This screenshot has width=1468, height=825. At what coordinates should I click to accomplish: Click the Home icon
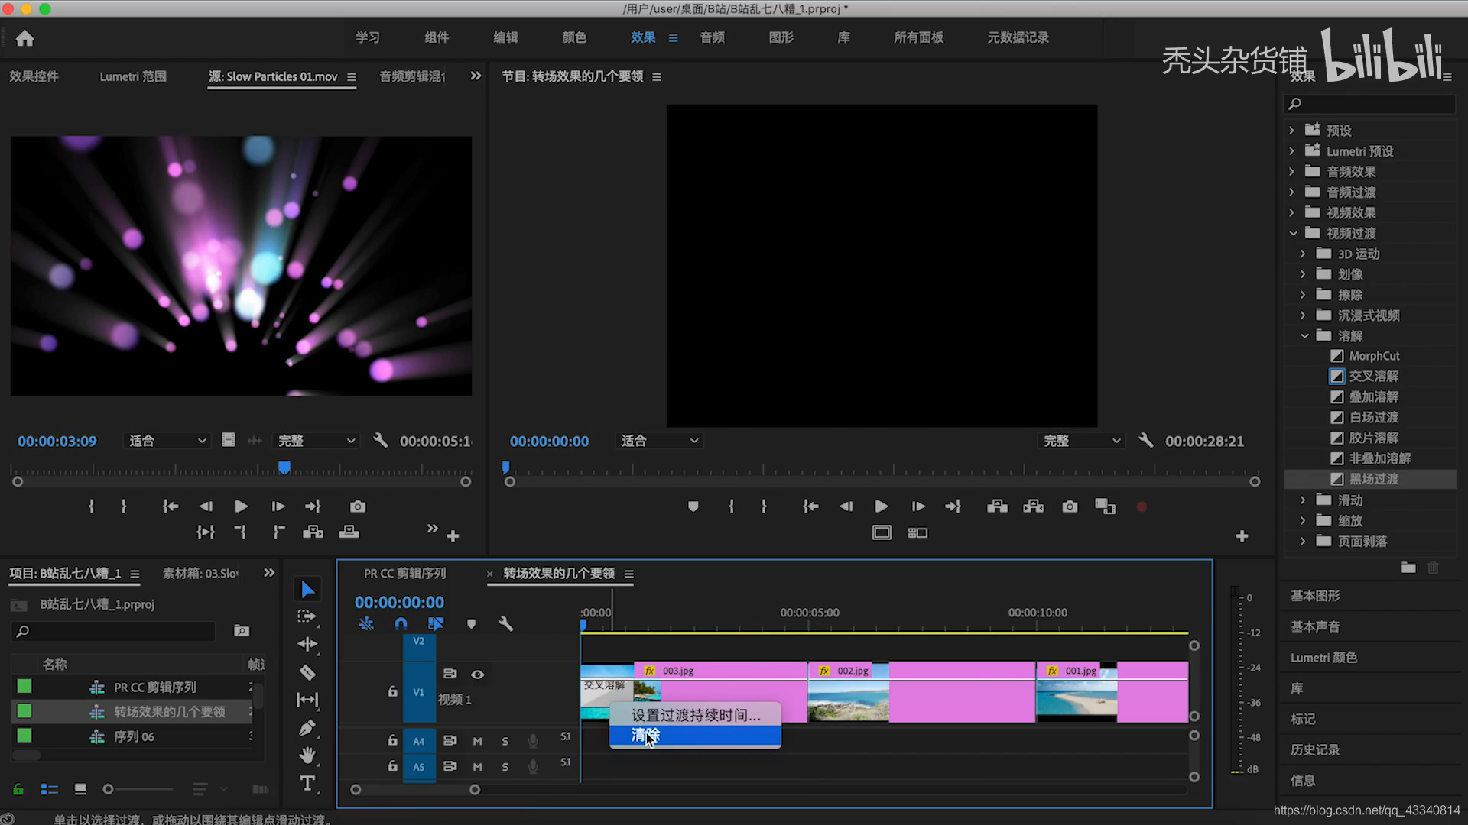tap(24, 38)
